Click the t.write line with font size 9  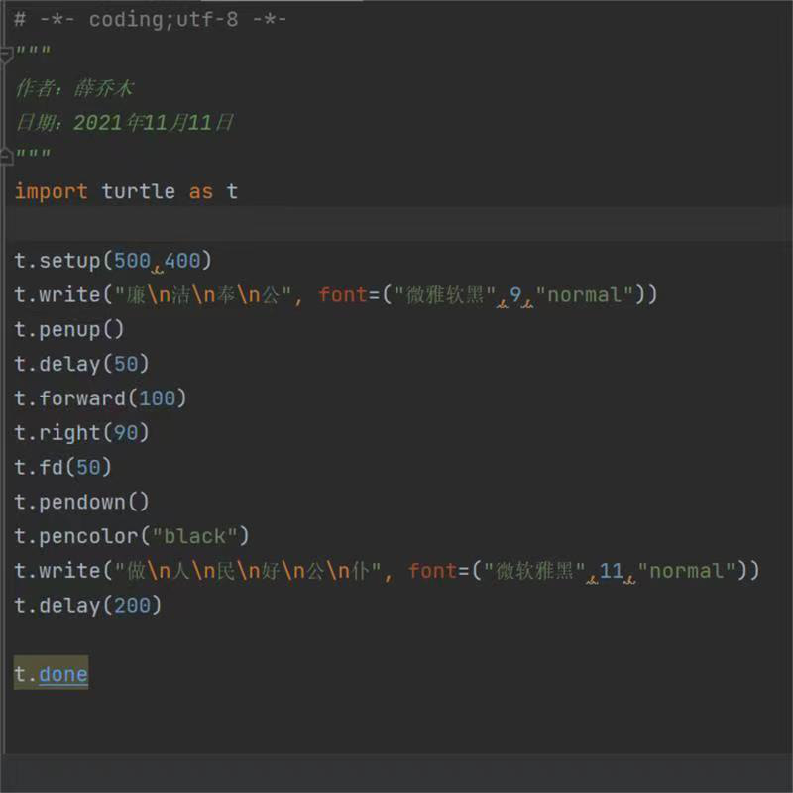tap(336, 294)
